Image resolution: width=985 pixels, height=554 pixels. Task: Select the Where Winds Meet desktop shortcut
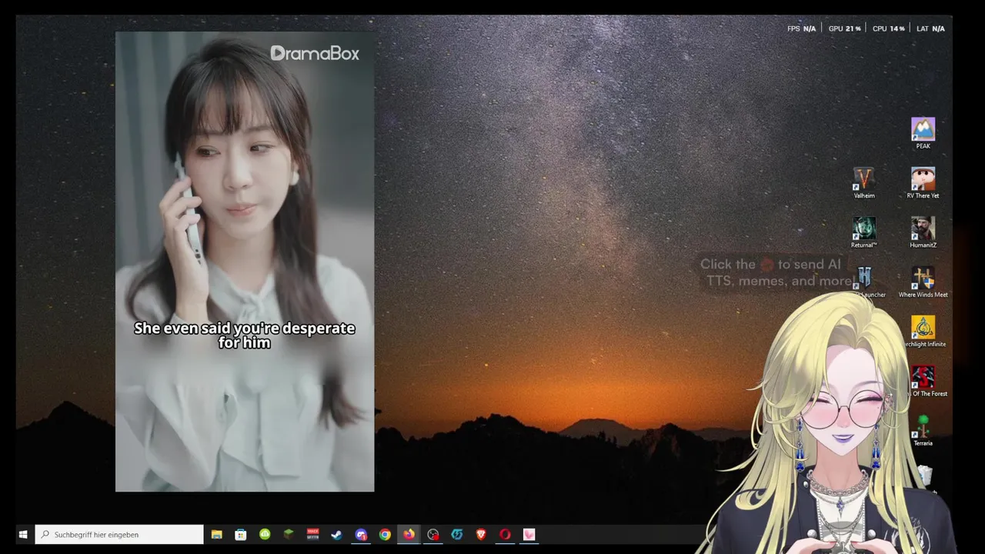(x=923, y=282)
